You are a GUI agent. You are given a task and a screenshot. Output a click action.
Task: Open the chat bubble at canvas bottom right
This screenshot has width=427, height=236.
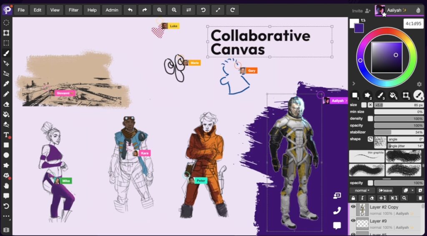point(337,226)
